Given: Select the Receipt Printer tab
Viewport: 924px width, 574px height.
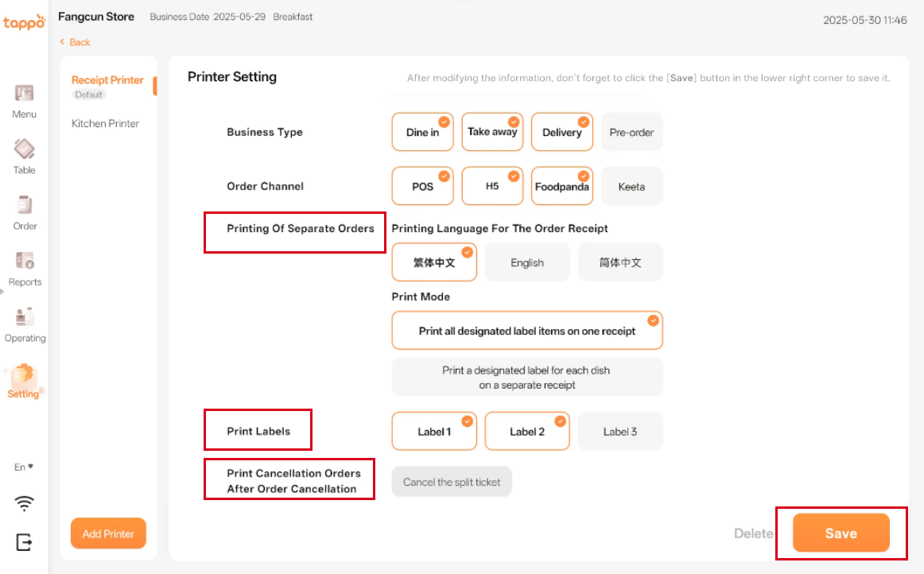Looking at the screenshot, I should [107, 80].
